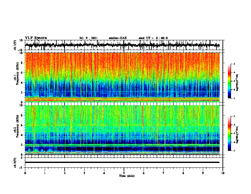Click the ch.1 color bar log(PSD) label
Screen dimensions: 251x194
(237, 83)
